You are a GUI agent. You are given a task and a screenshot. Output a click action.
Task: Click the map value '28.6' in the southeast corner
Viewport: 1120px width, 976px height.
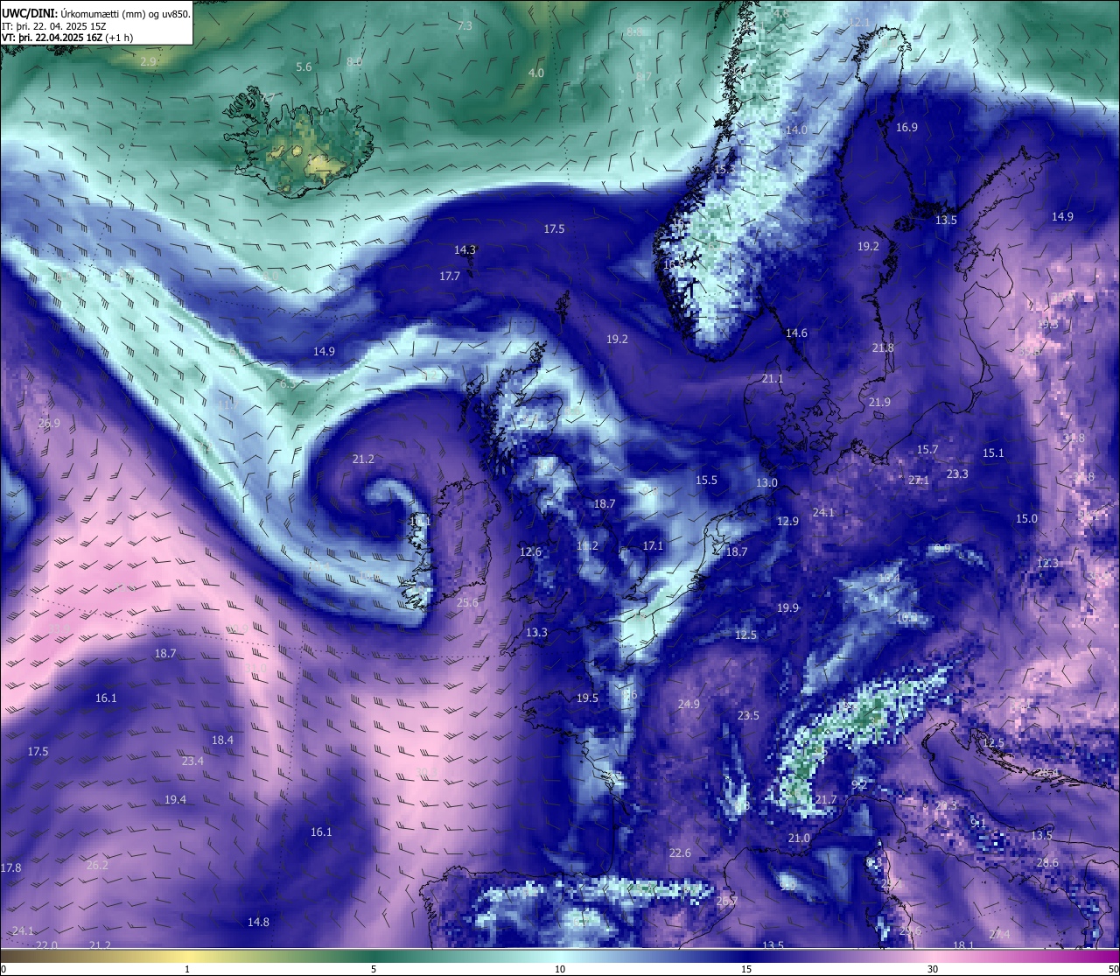1047,862
